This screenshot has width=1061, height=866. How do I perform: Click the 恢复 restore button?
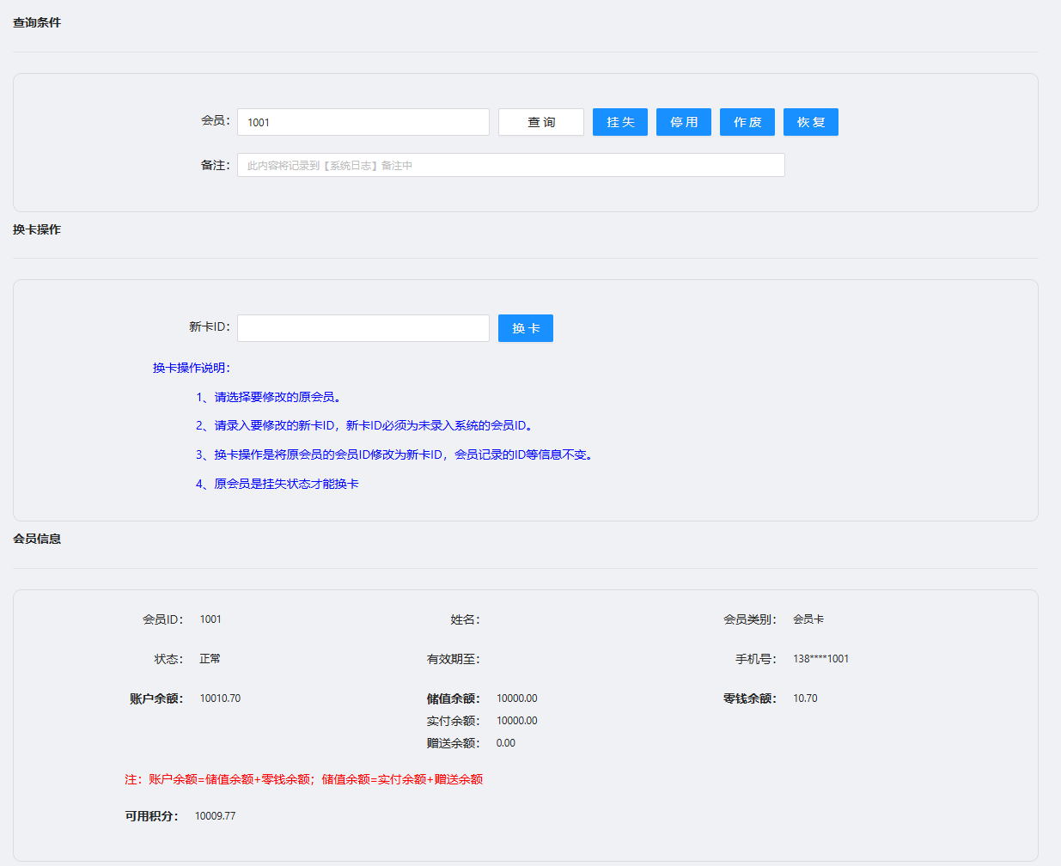click(810, 122)
